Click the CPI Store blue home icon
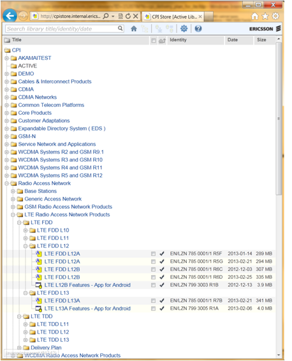Viewport: 292px width, 361px height. 134,29
